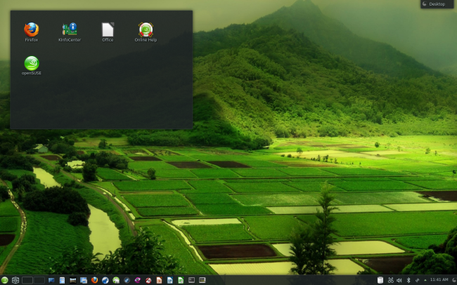Screen dimensions: 457x285
Task: Open the terminal icon in the panel
Action: pyautogui.click(x=191, y=280)
